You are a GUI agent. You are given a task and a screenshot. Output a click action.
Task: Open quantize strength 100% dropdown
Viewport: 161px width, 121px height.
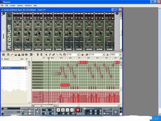(x=120, y=55)
